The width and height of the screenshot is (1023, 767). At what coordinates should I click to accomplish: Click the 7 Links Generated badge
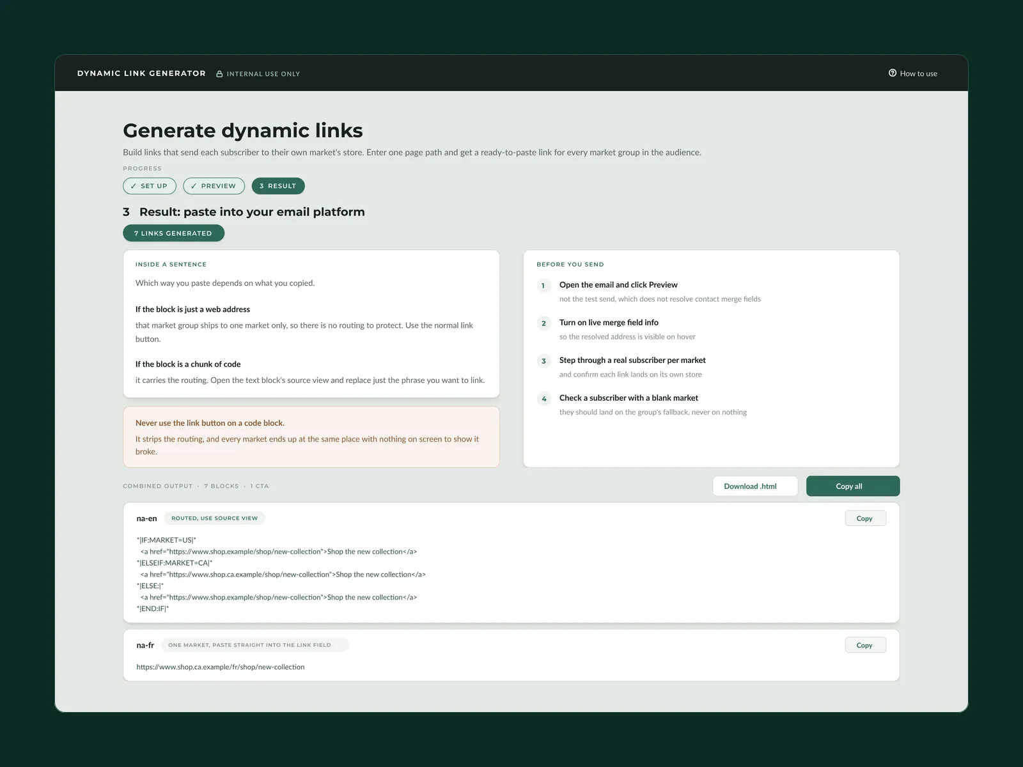173,233
